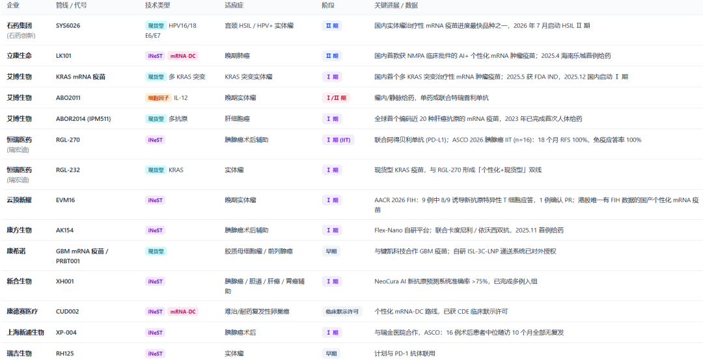This screenshot has height=360, width=703.
Task: Select the 立康生命 company cell
Action: coord(20,56)
